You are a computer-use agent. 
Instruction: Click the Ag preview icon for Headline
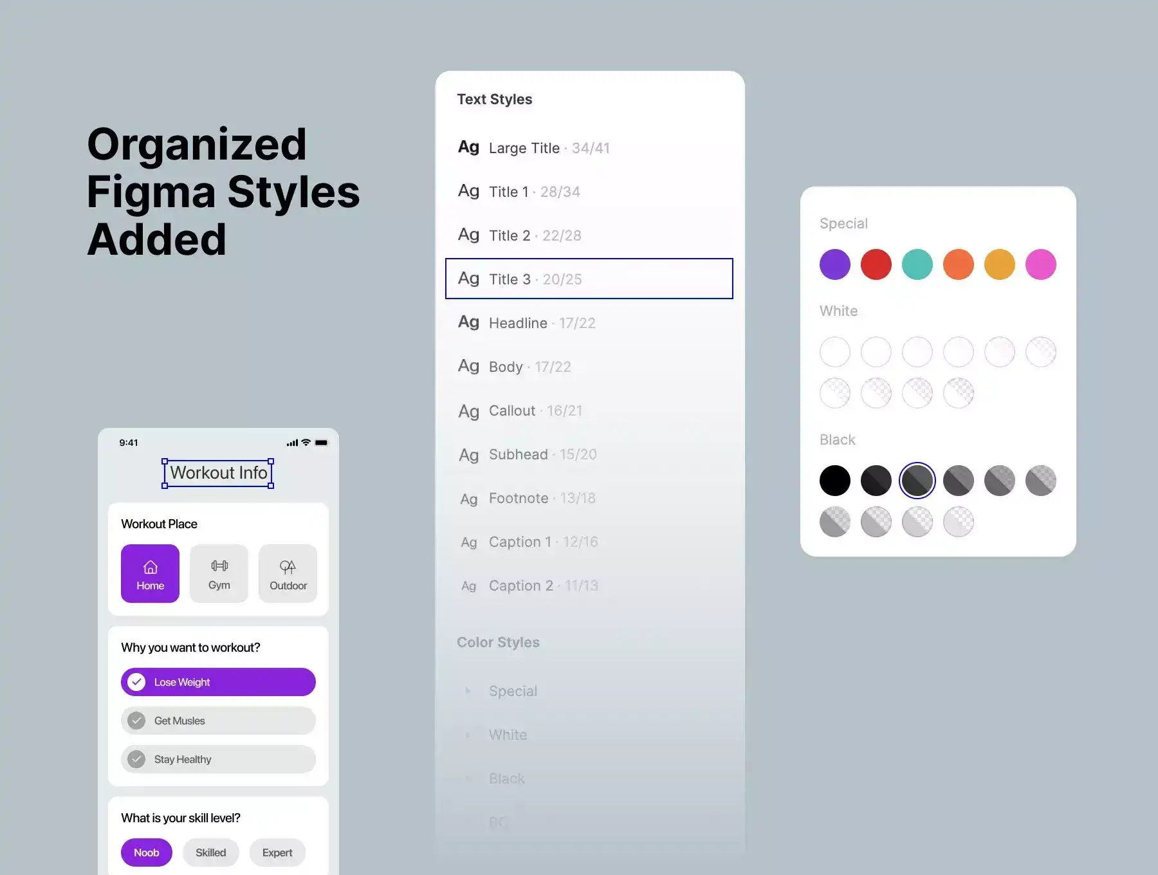[x=468, y=322]
